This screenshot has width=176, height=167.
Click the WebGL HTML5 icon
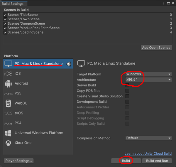pyautogui.click(x=8, y=103)
